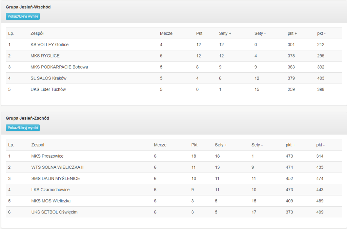Click SMS DALIN MYŚLENICE team name

[x=56, y=178]
